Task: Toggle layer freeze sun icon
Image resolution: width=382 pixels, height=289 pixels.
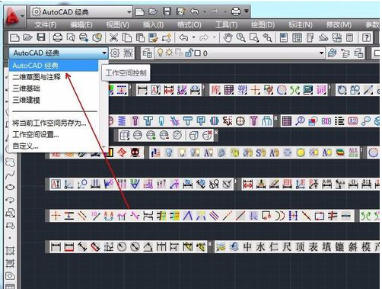Action: pyautogui.click(x=169, y=53)
